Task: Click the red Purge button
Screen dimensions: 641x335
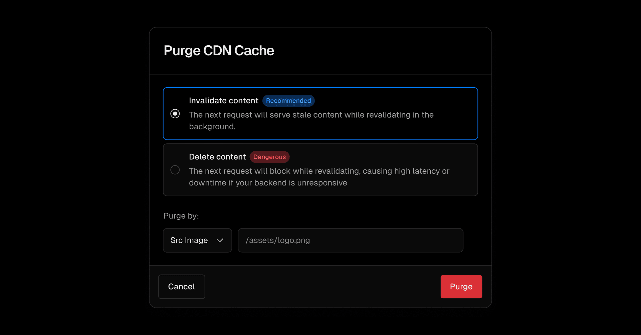Action: click(x=461, y=286)
